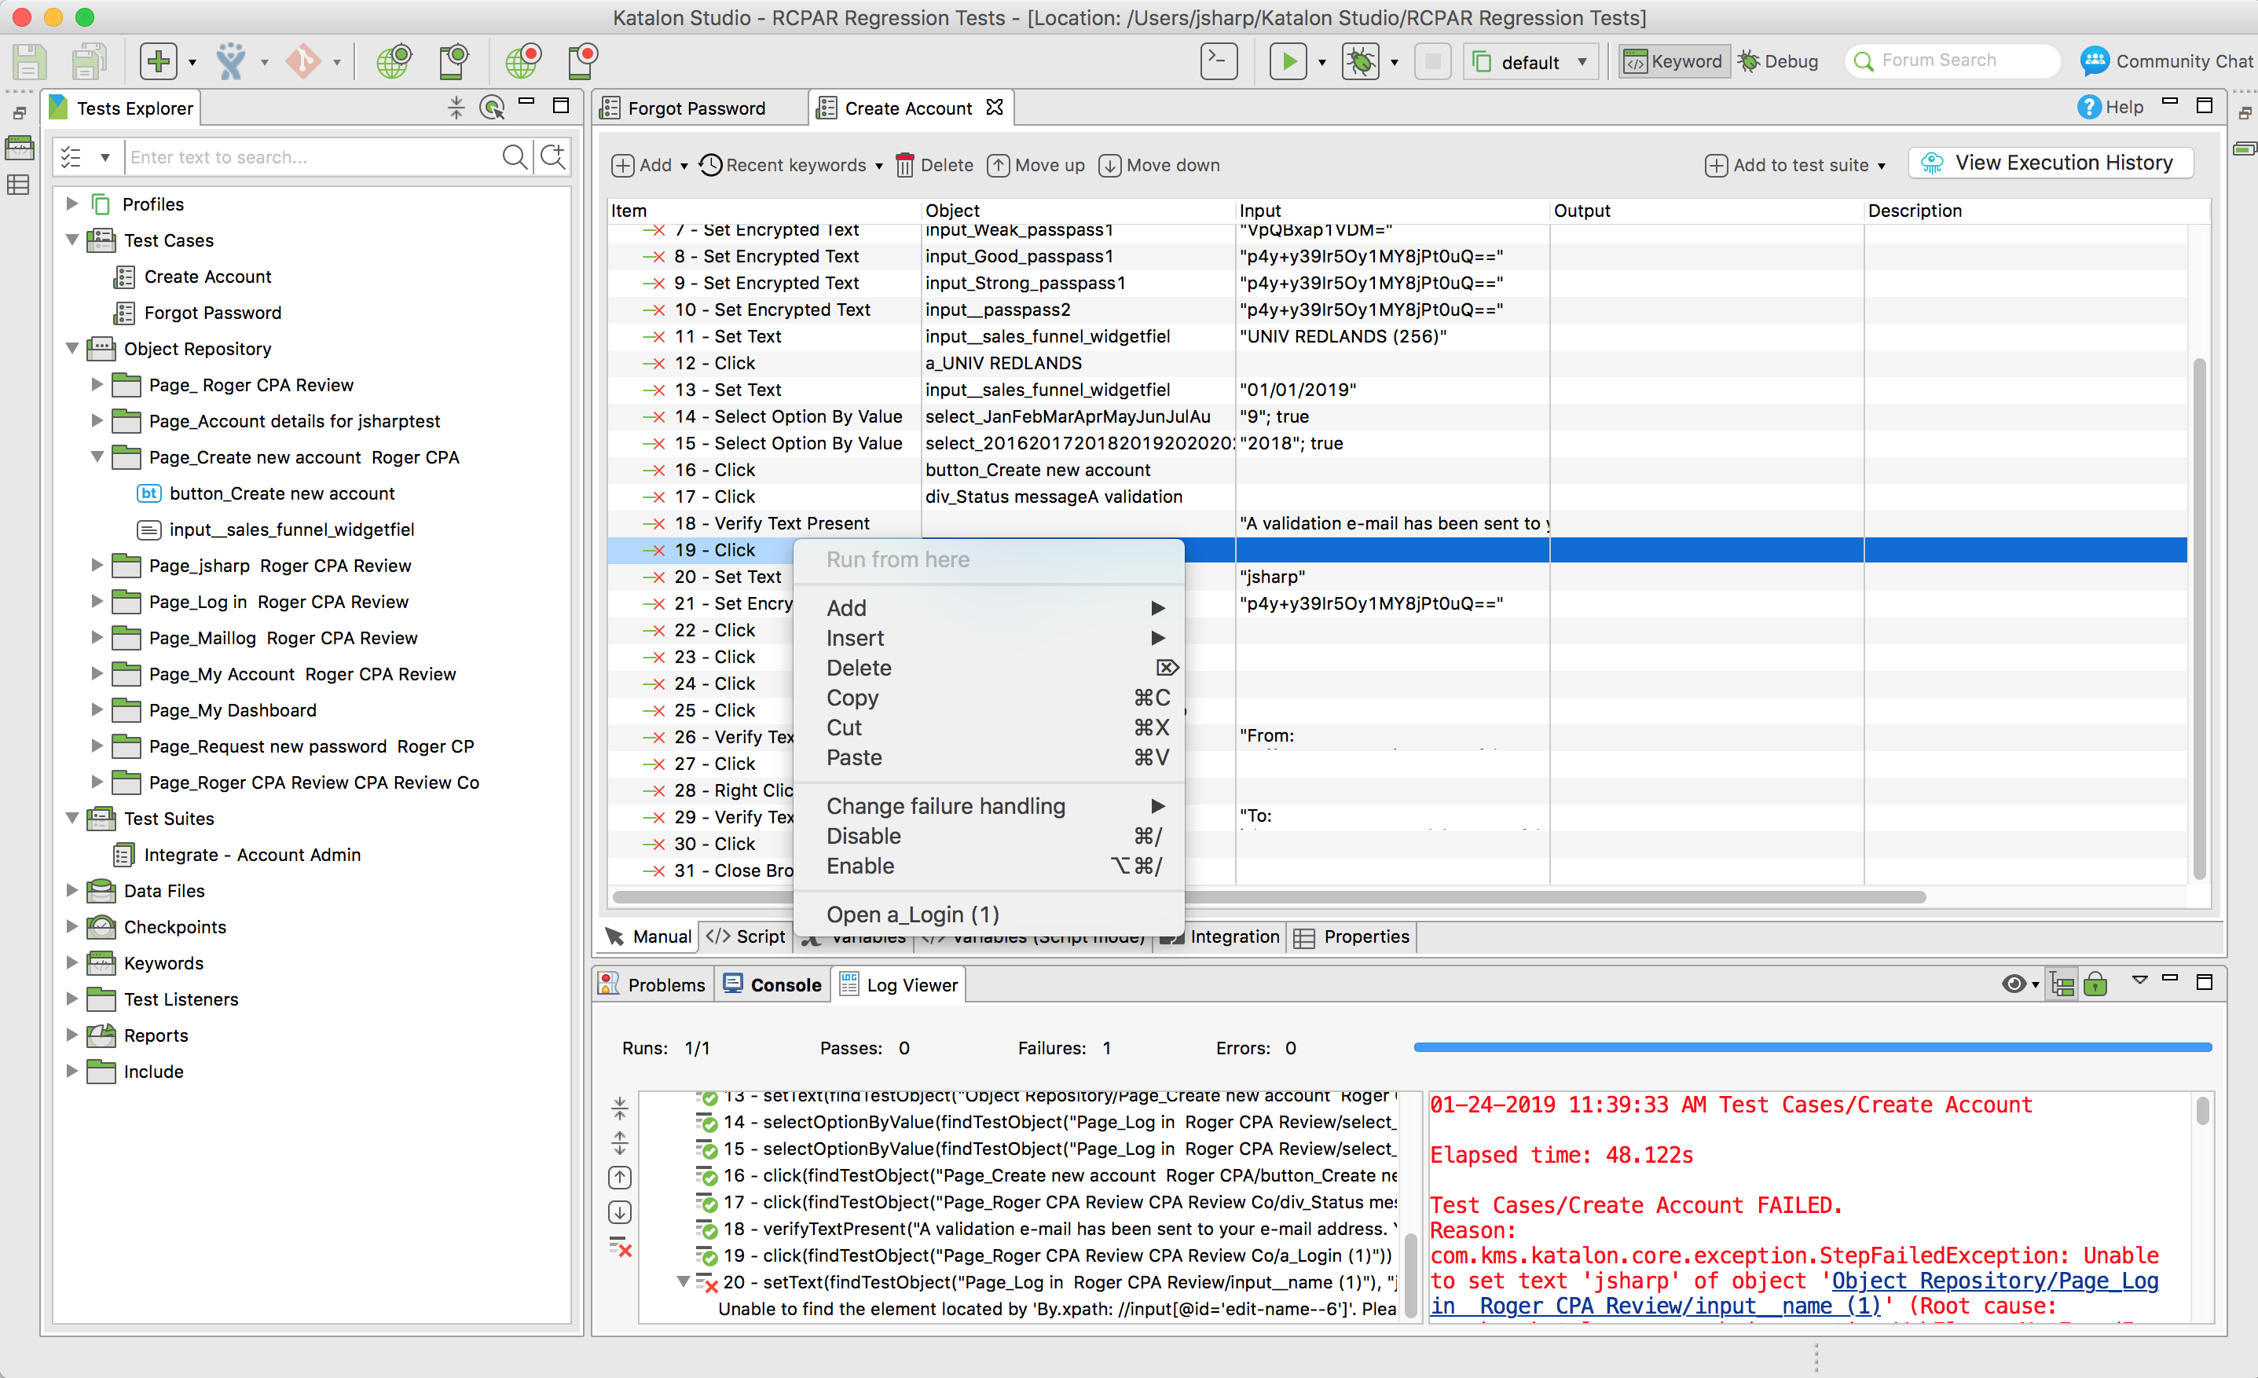Switch to Keyword perspective
The image size is (2258, 1378).
pos(1673,61)
